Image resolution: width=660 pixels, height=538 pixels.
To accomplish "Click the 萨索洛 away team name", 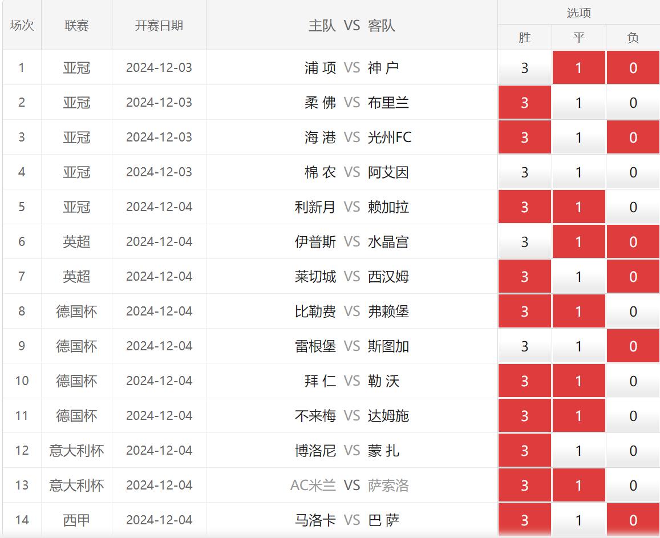I will coord(388,486).
